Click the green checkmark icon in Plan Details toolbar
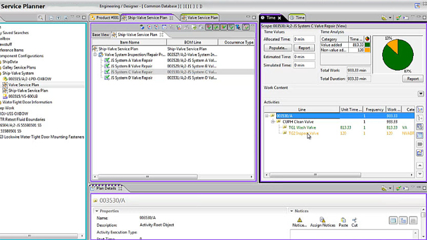Viewport: 427px width, 240px height. click(398, 188)
